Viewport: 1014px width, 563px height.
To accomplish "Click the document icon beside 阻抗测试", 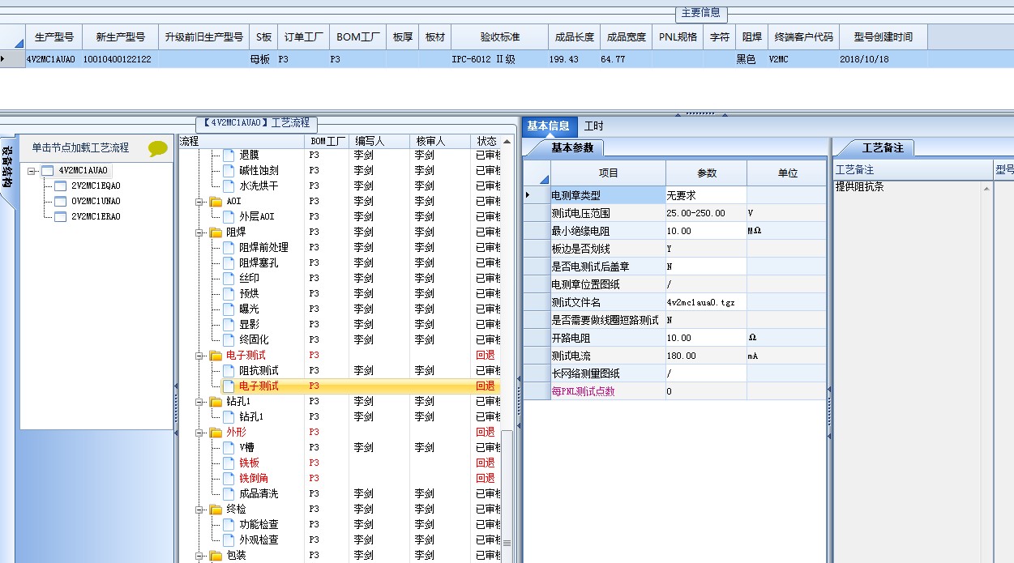I will click(x=229, y=370).
